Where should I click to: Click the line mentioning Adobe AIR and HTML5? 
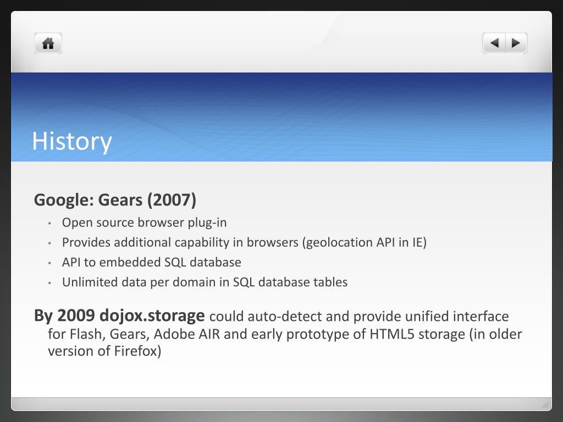pos(285,334)
